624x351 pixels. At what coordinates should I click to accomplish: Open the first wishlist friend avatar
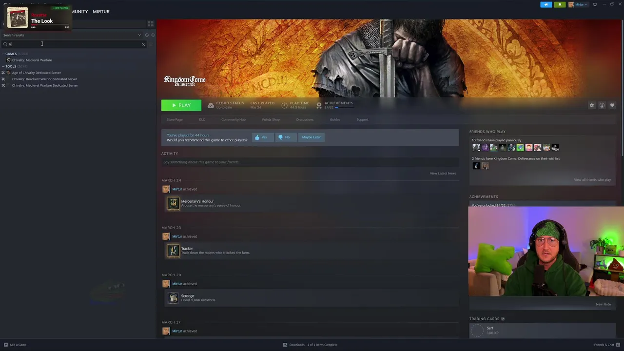point(476,166)
